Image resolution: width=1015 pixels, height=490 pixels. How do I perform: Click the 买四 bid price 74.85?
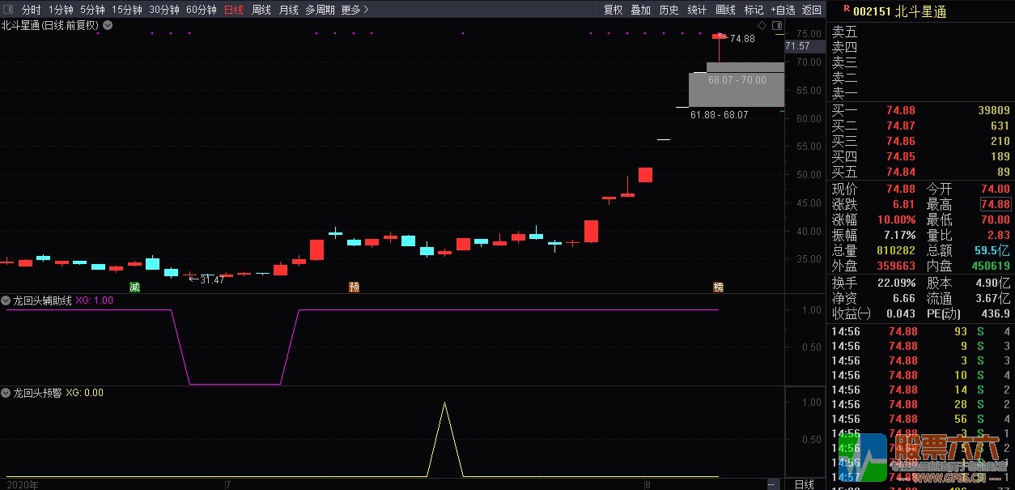click(900, 156)
